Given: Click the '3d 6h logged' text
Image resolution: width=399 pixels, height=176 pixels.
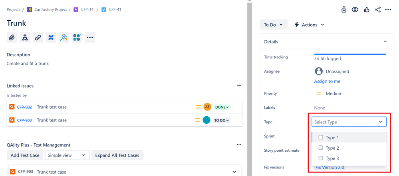Looking at the screenshot, I should point(328,59).
